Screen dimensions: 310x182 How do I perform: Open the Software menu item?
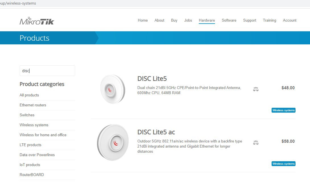tap(229, 20)
